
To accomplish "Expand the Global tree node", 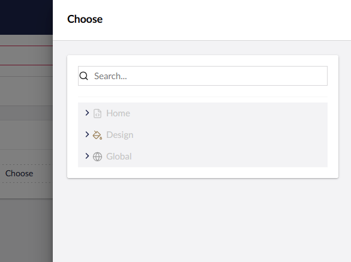I will pos(87,156).
